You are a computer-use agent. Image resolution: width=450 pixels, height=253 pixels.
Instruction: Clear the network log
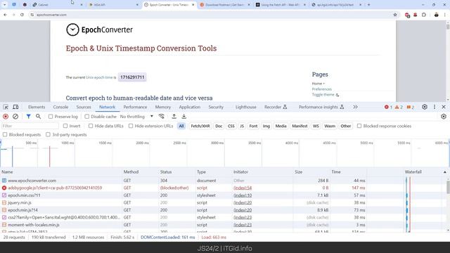(15, 117)
